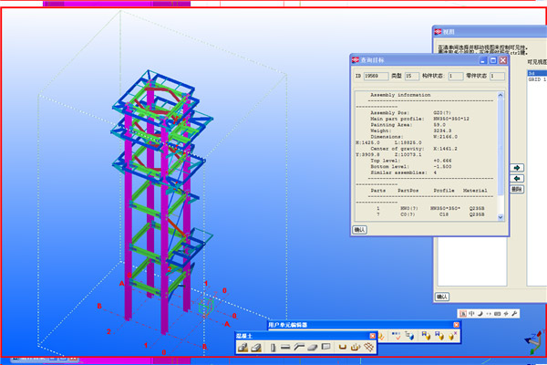547x365 pixels.
Task: Select the pad footing tool in 混凝土 toolbar
Action: (244, 347)
